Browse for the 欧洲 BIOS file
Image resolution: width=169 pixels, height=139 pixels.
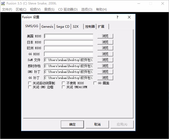click(x=105, y=48)
